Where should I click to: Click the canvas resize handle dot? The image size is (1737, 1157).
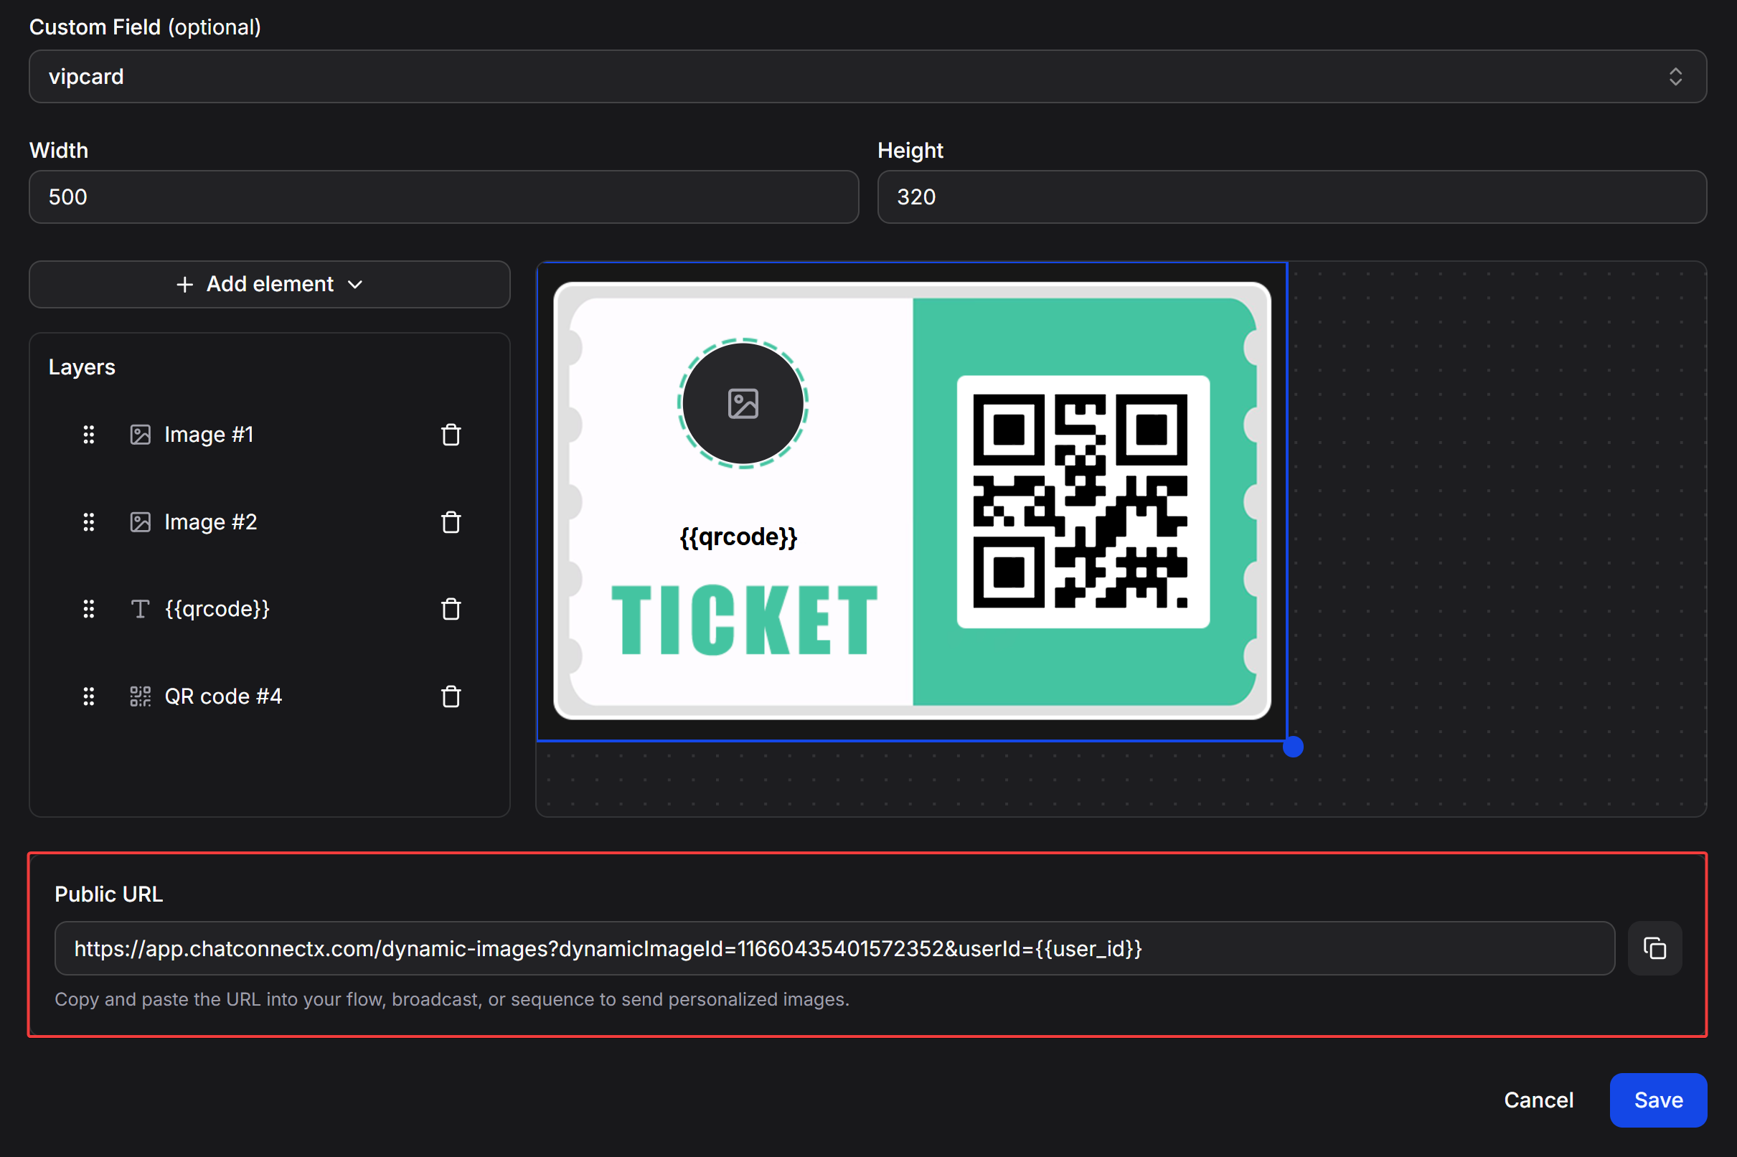pyautogui.click(x=1293, y=747)
